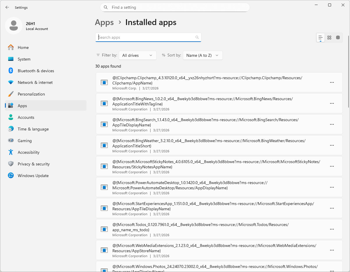Click the WebMediaExtensions app icon
The width and height of the screenshot is (350, 272).
[104, 250]
